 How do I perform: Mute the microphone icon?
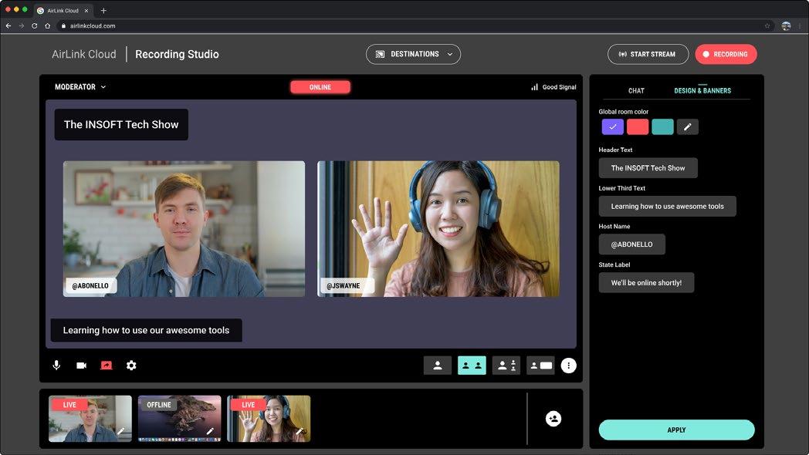tap(56, 366)
